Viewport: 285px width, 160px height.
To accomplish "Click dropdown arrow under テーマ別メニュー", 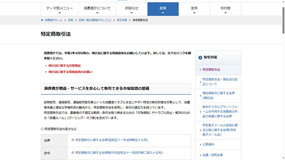I will pos(60,13).
